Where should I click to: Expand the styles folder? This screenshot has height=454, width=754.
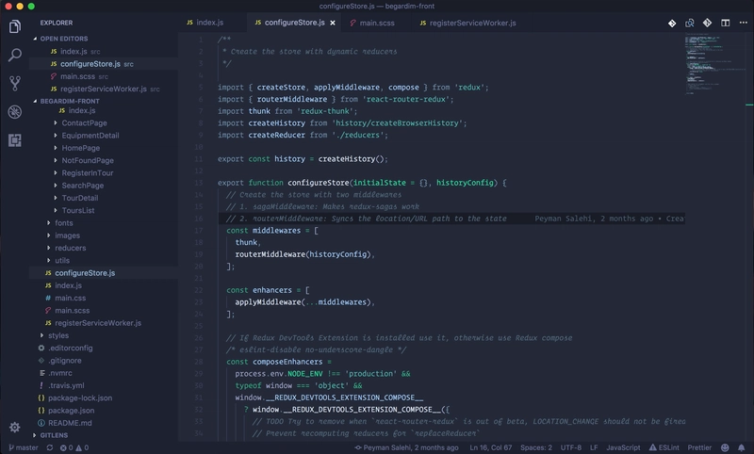[58, 335]
